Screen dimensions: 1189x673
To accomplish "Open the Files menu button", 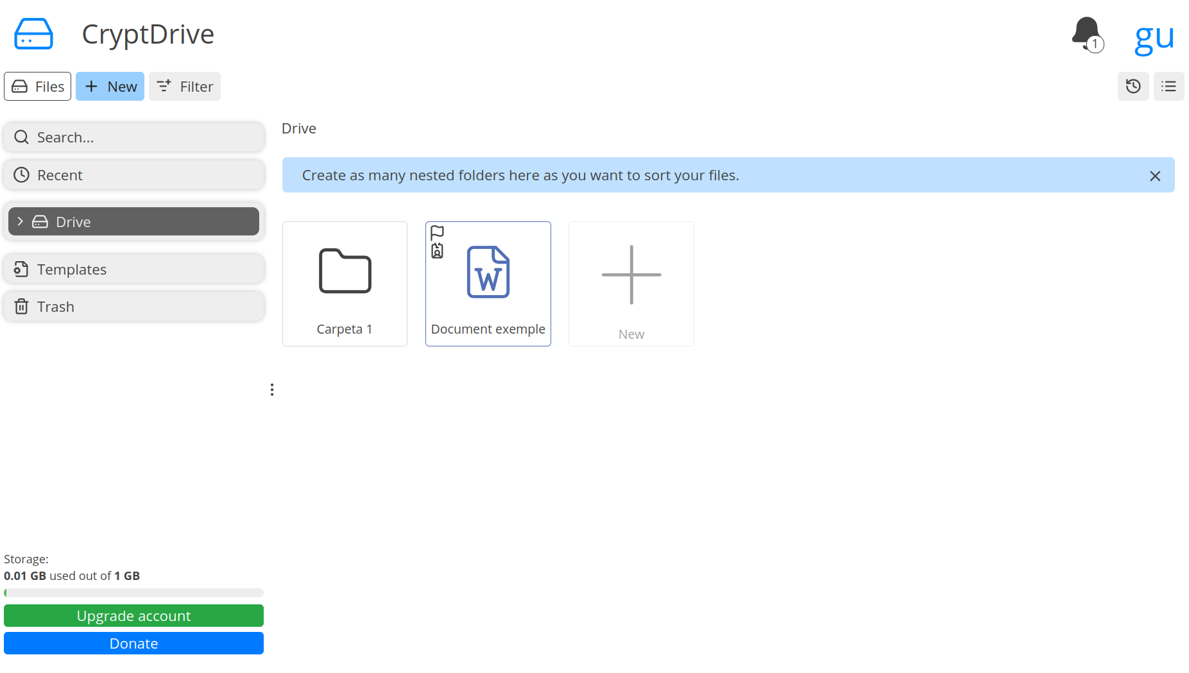I will click(x=38, y=86).
